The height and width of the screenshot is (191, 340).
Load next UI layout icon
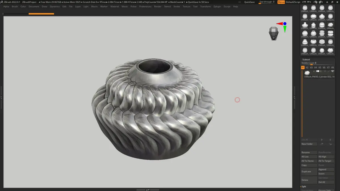tap(321, 2)
